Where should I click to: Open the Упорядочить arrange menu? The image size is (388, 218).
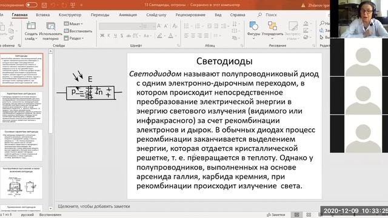[272, 30]
